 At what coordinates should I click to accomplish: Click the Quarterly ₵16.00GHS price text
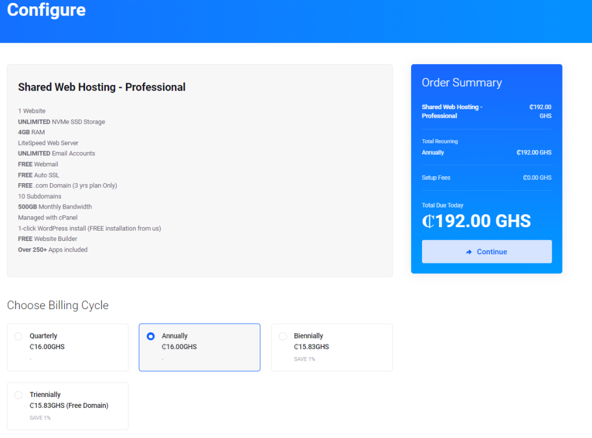[47, 347]
